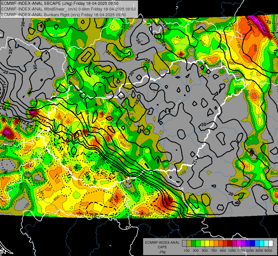The image size is (278, 256).
Task: Click the legend value 1250
Action: coord(232,251)
